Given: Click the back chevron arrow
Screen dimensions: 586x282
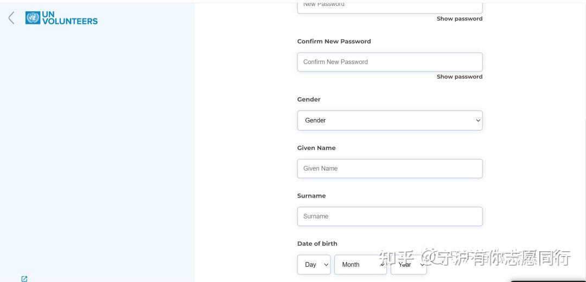Looking at the screenshot, I should [x=11, y=18].
